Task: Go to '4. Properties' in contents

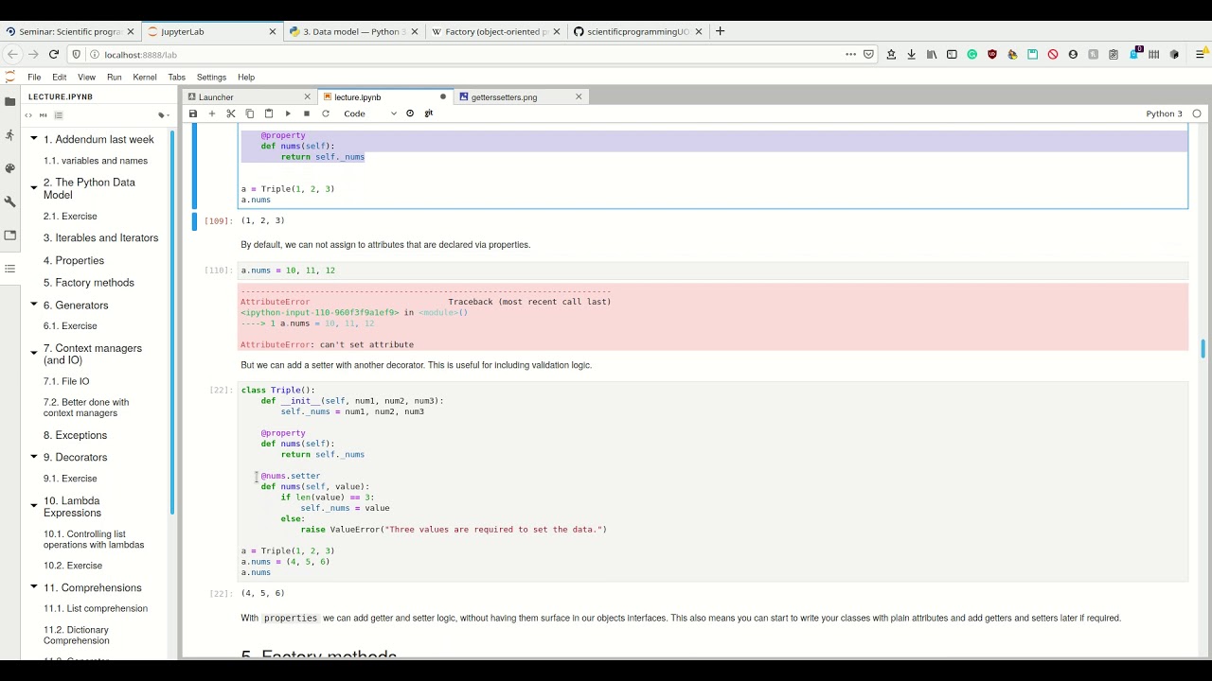Action: coord(73,261)
